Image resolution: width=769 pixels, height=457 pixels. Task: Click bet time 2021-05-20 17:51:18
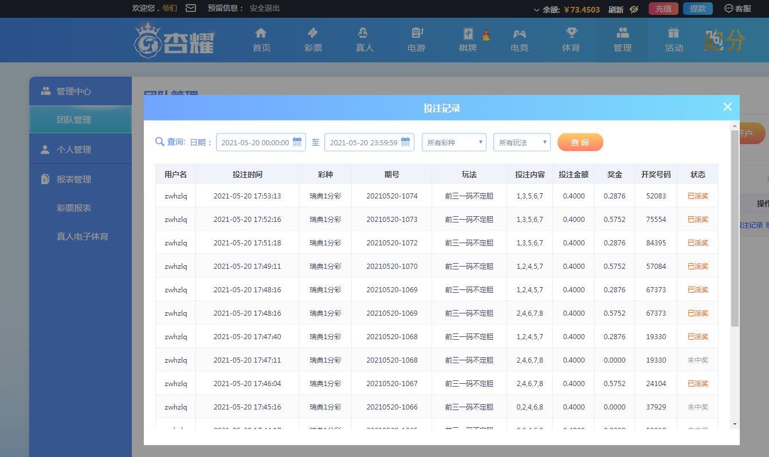(x=247, y=243)
